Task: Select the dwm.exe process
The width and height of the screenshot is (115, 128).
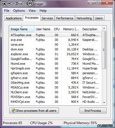Action: [55, 49]
